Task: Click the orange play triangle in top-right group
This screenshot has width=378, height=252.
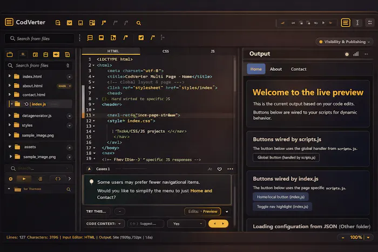Action: pos(330,23)
